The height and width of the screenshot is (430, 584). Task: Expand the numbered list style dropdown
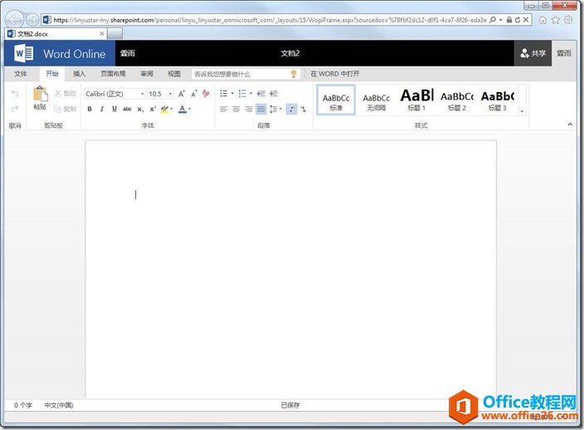[251, 93]
